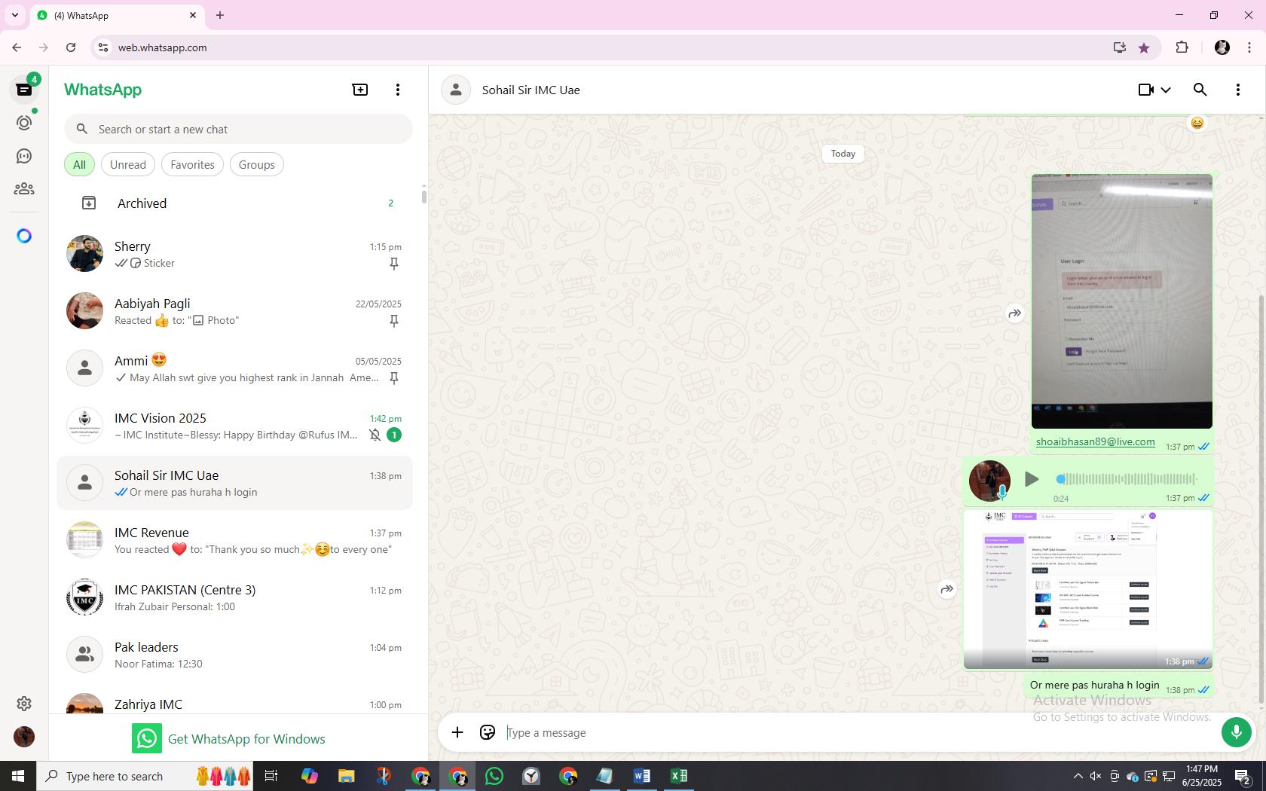
Task: Open a new browser tab
Action: point(220,15)
